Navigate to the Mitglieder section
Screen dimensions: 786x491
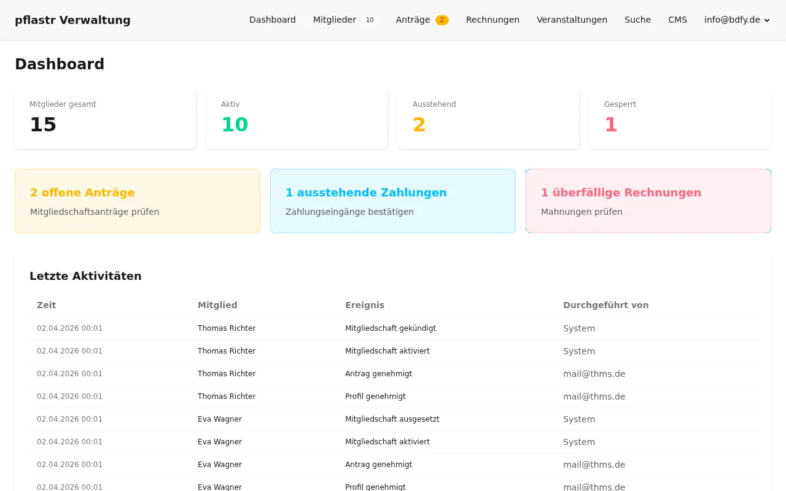click(x=335, y=20)
